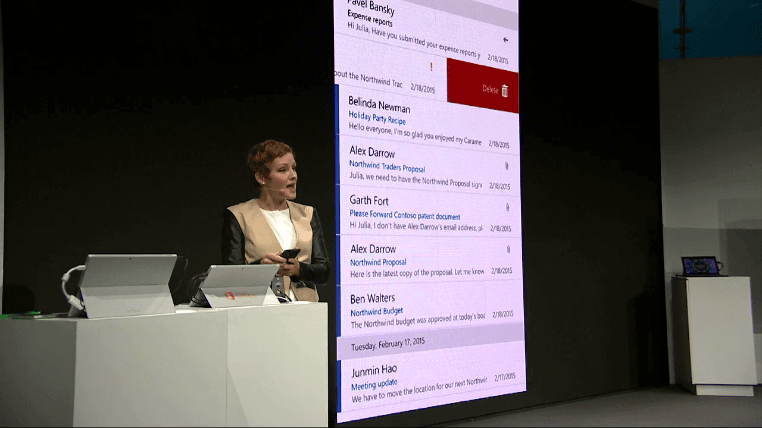
Task: Select Please Forward Contoso patent document subject
Action: tap(405, 215)
